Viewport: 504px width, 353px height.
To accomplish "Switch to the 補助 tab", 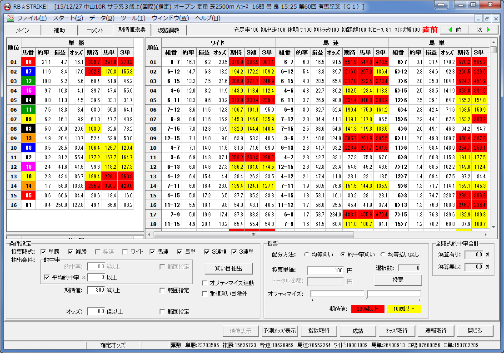I will (59, 30).
